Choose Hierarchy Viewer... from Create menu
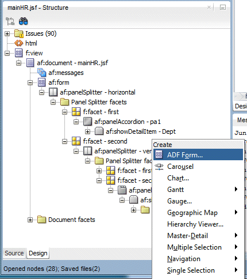This screenshot has width=247, height=279. [198, 224]
